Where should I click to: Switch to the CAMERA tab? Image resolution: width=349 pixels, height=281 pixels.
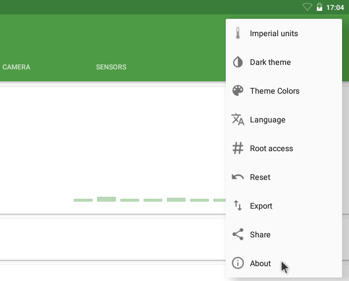click(x=16, y=67)
